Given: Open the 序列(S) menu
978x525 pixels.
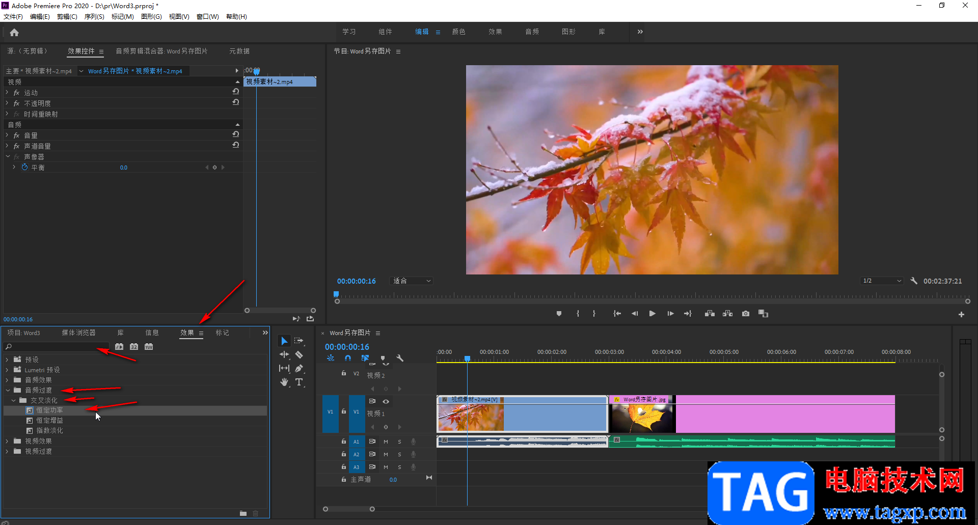Looking at the screenshot, I should 94,17.
